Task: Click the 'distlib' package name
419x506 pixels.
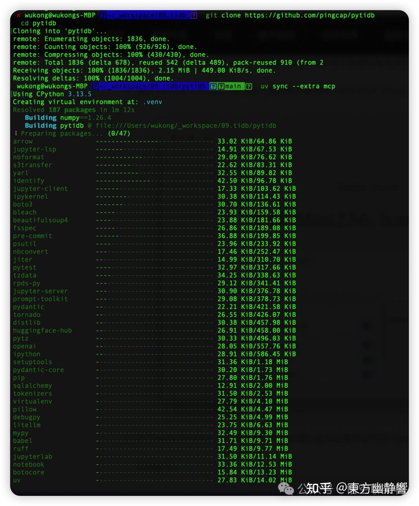Action: click(26, 323)
